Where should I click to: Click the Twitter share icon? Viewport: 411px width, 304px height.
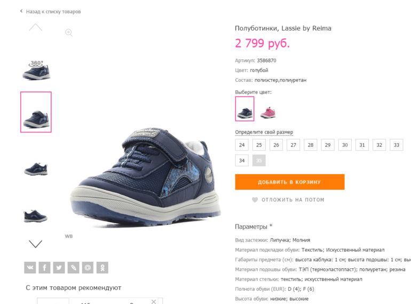pos(59,268)
